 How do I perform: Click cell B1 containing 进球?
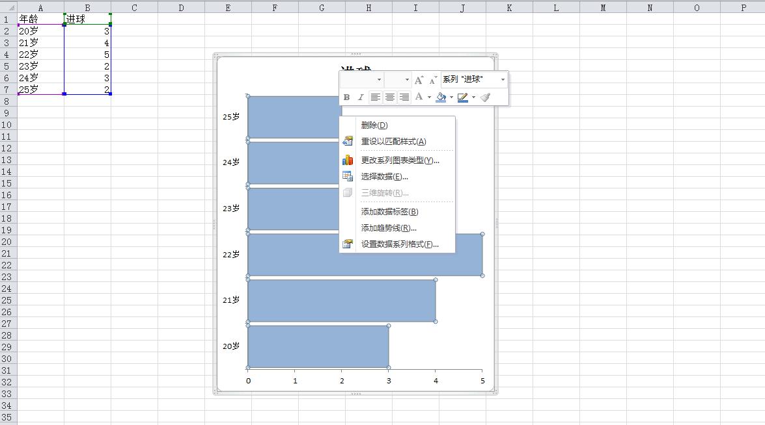[x=87, y=19]
